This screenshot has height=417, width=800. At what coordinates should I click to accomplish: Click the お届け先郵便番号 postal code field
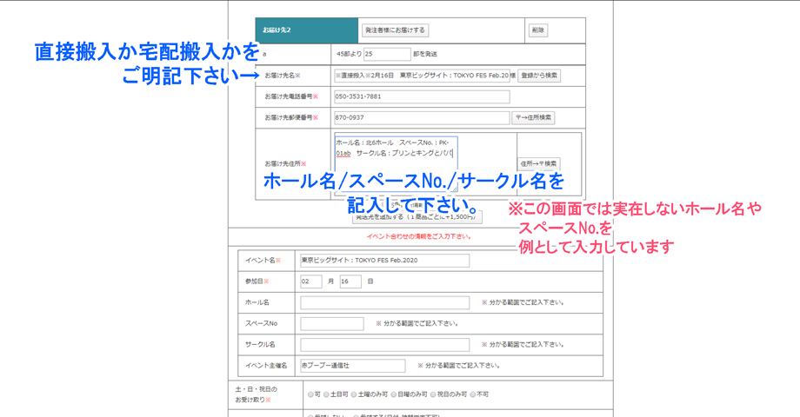point(421,117)
